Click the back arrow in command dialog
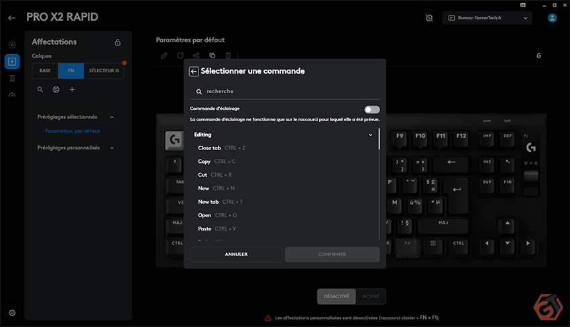This screenshot has height=327, width=570. pos(194,71)
